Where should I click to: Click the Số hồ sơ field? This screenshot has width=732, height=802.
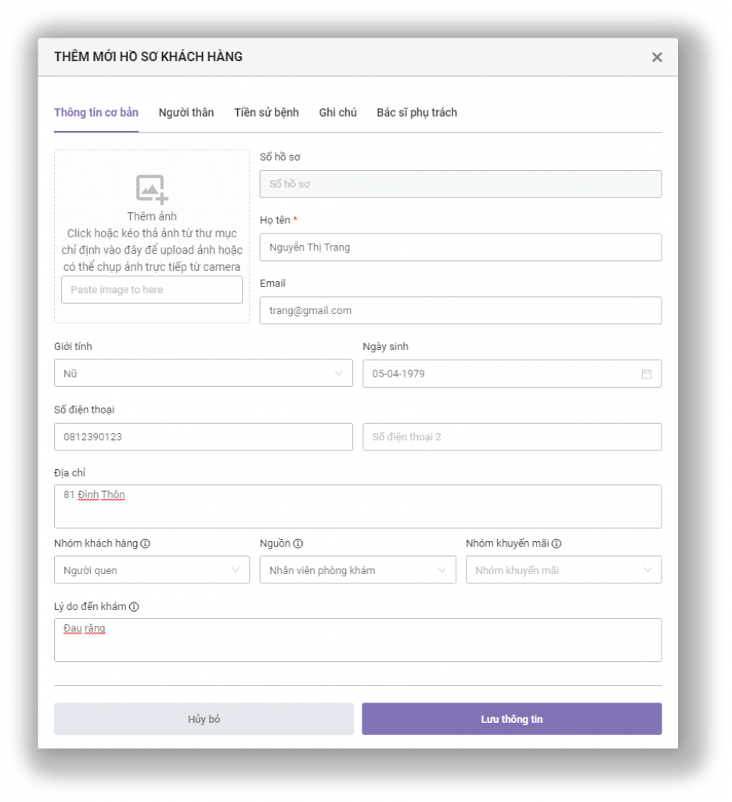tap(460, 184)
